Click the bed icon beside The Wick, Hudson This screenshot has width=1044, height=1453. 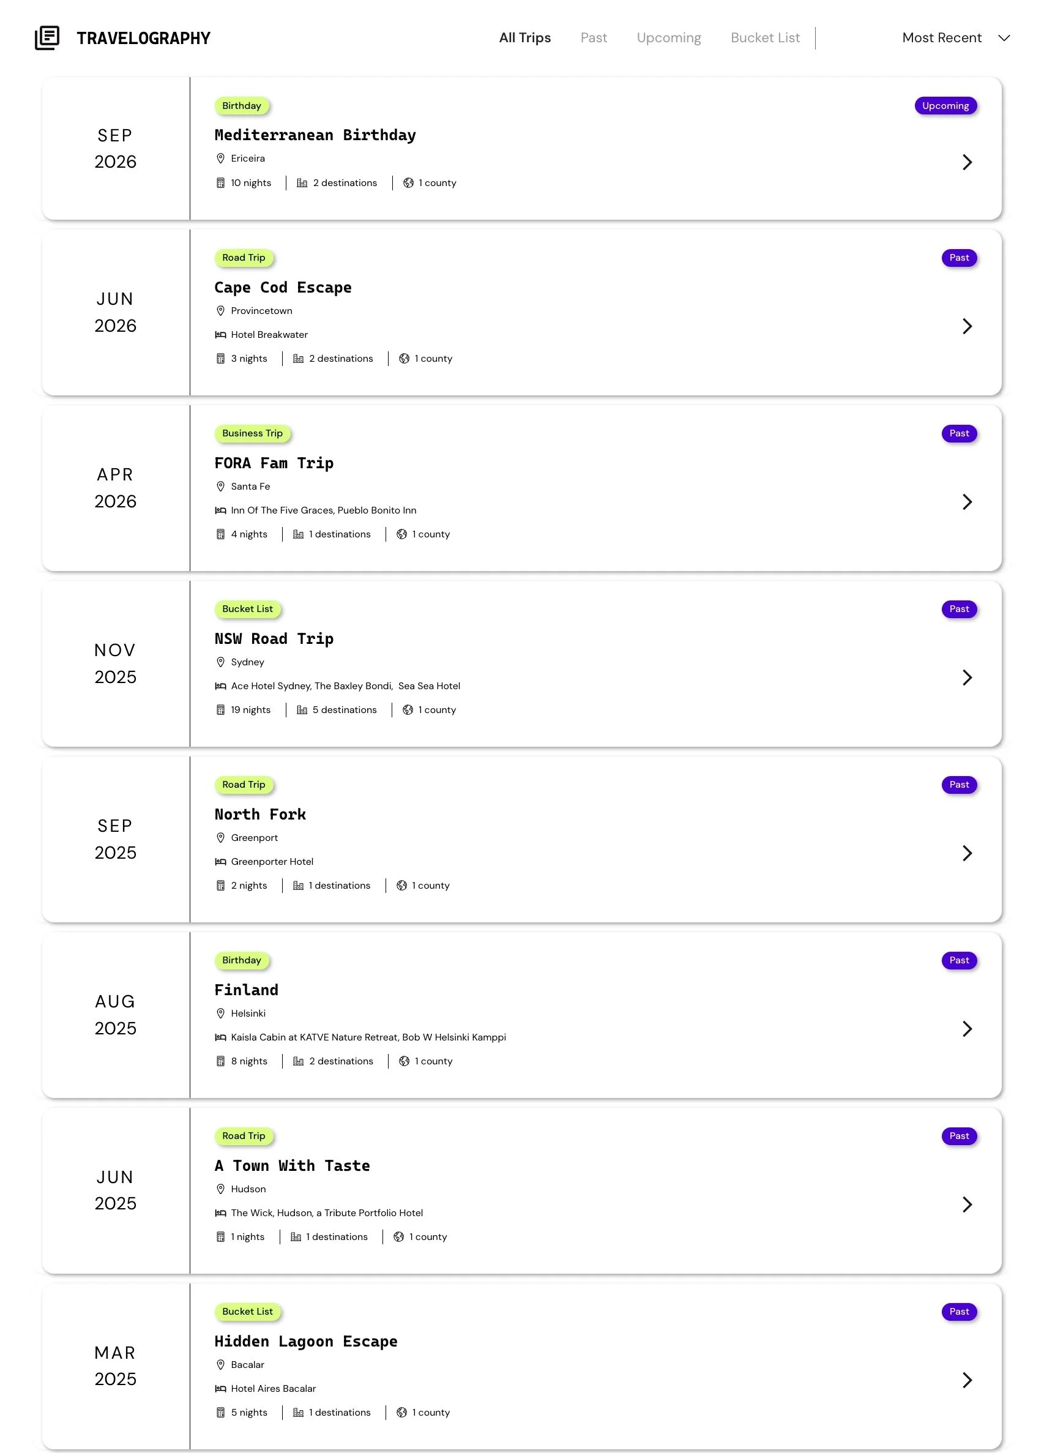click(220, 1212)
